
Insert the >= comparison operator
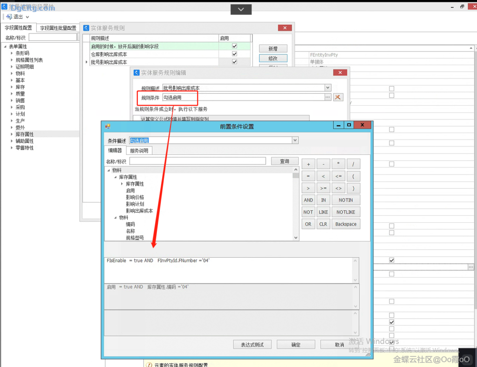[x=323, y=188]
